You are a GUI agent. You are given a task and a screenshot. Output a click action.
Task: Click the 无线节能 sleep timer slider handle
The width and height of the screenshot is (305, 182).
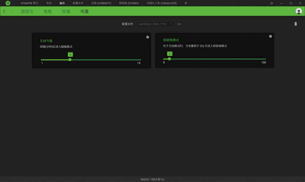[70, 60]
